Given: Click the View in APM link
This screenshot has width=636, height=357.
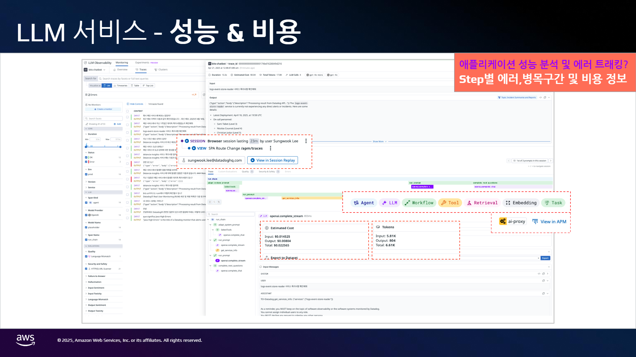Looking at the screenshot, I should 549,221.
